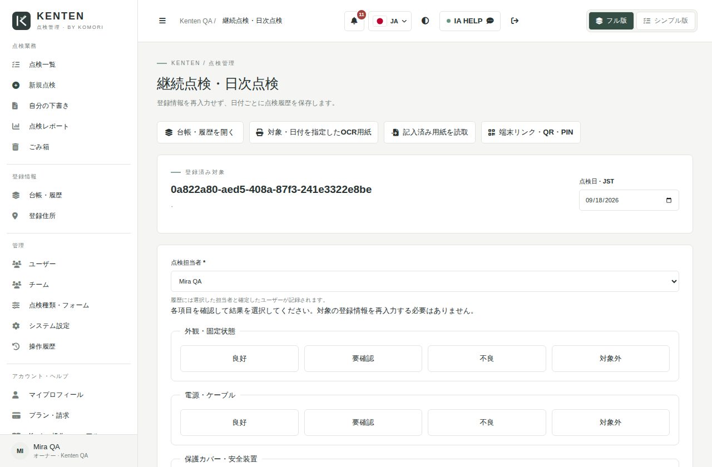Click the 登録住所 map pin icon
The image size is (712, 467).
[x=16, y=216]
